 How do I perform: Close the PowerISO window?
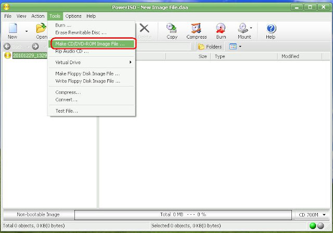pos(324,7)
